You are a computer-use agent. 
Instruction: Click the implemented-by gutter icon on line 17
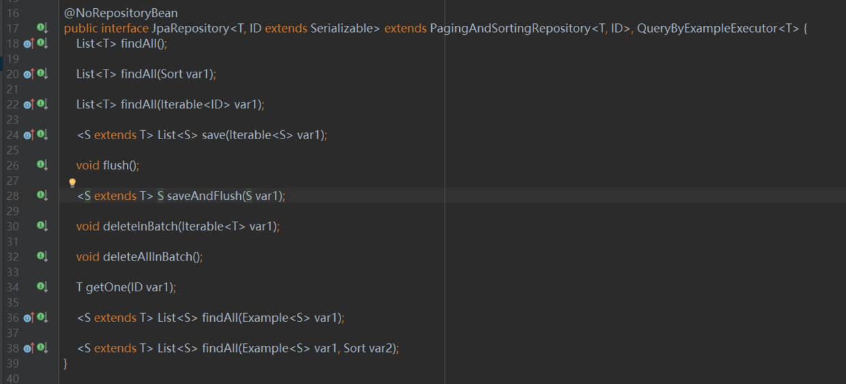(42, 28)
